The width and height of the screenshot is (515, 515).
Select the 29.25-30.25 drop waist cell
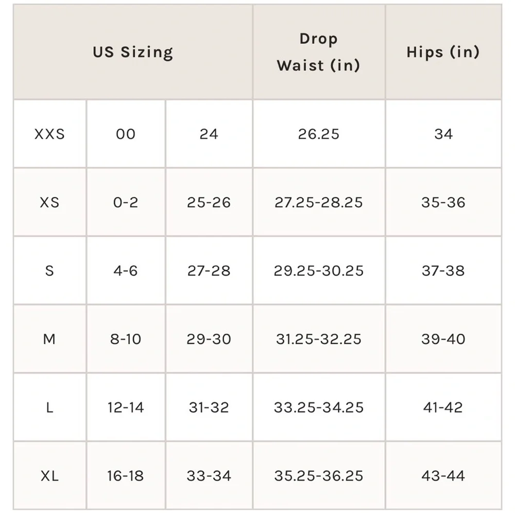click(x=318, y=271)
